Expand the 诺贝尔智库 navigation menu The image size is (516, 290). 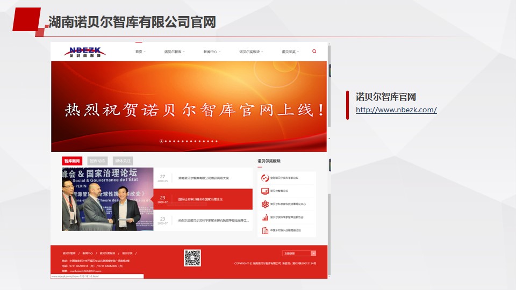pyautogui.click(x=174, y=52)
